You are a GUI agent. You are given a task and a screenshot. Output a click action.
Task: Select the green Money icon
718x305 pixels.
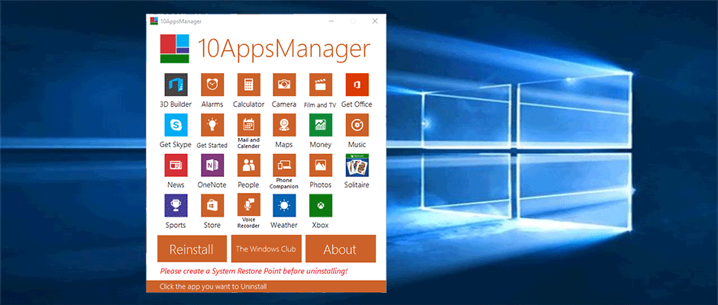[321, 125]
